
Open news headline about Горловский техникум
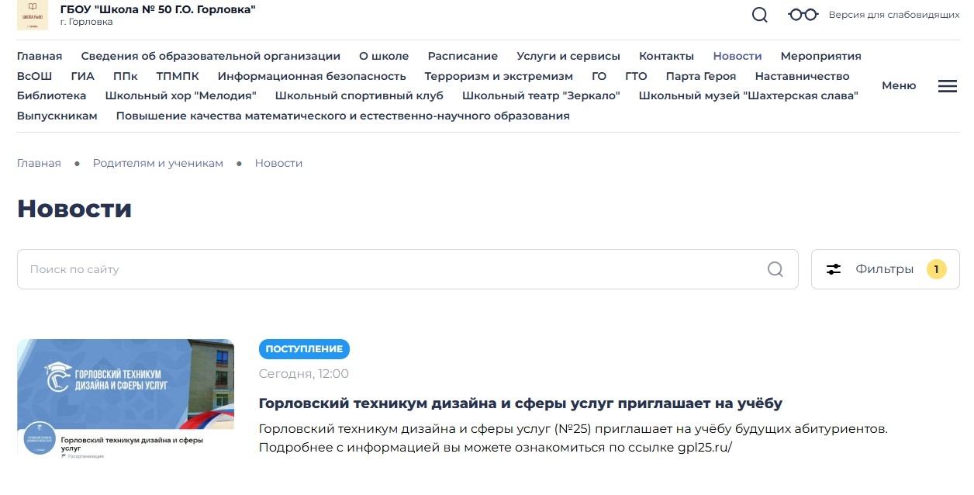click(520, 403)
